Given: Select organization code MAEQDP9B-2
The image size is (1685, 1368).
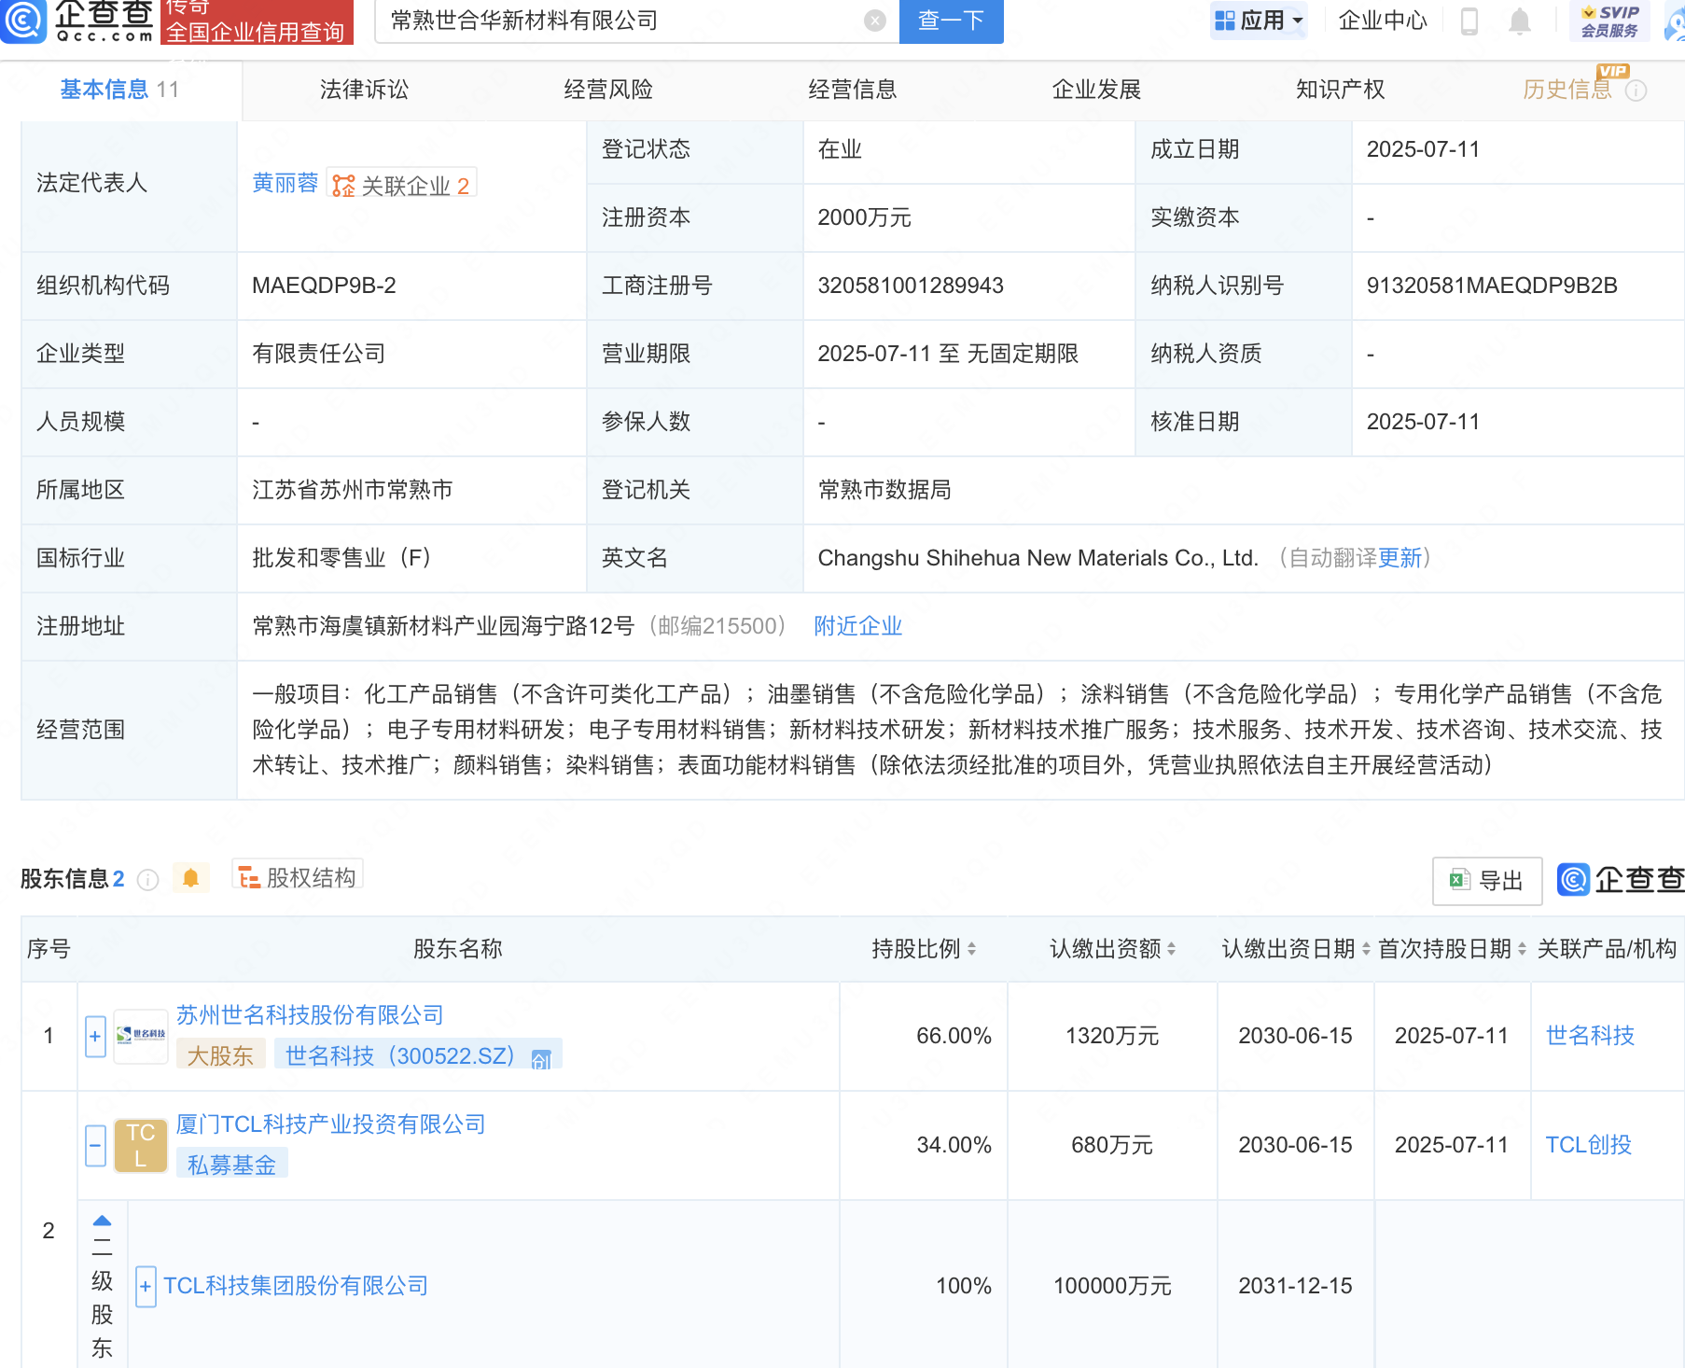Looking at the screenshot, I should (325, 286).
